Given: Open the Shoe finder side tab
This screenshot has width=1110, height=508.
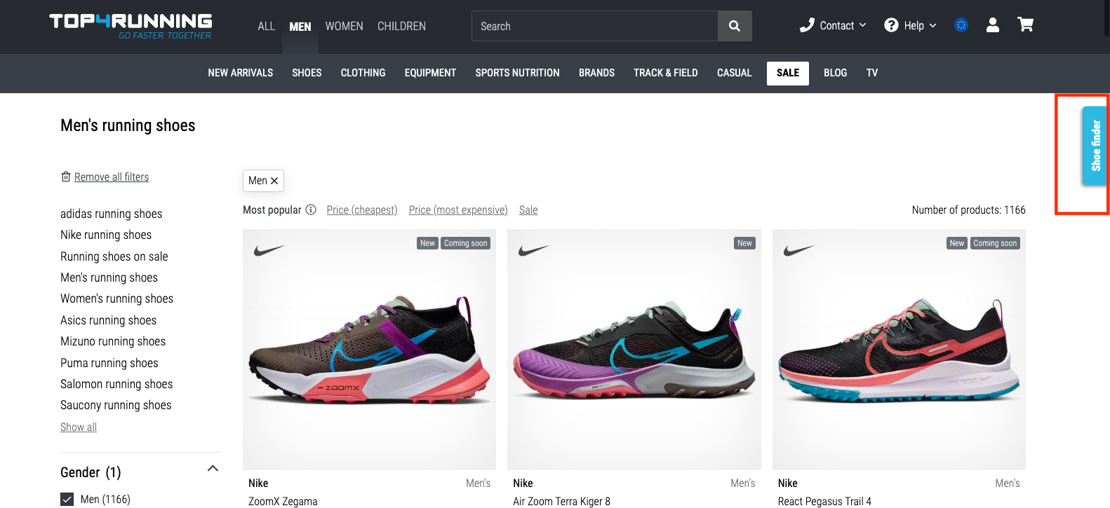Looking at the screenshot, I should (x=1095, y=146).
